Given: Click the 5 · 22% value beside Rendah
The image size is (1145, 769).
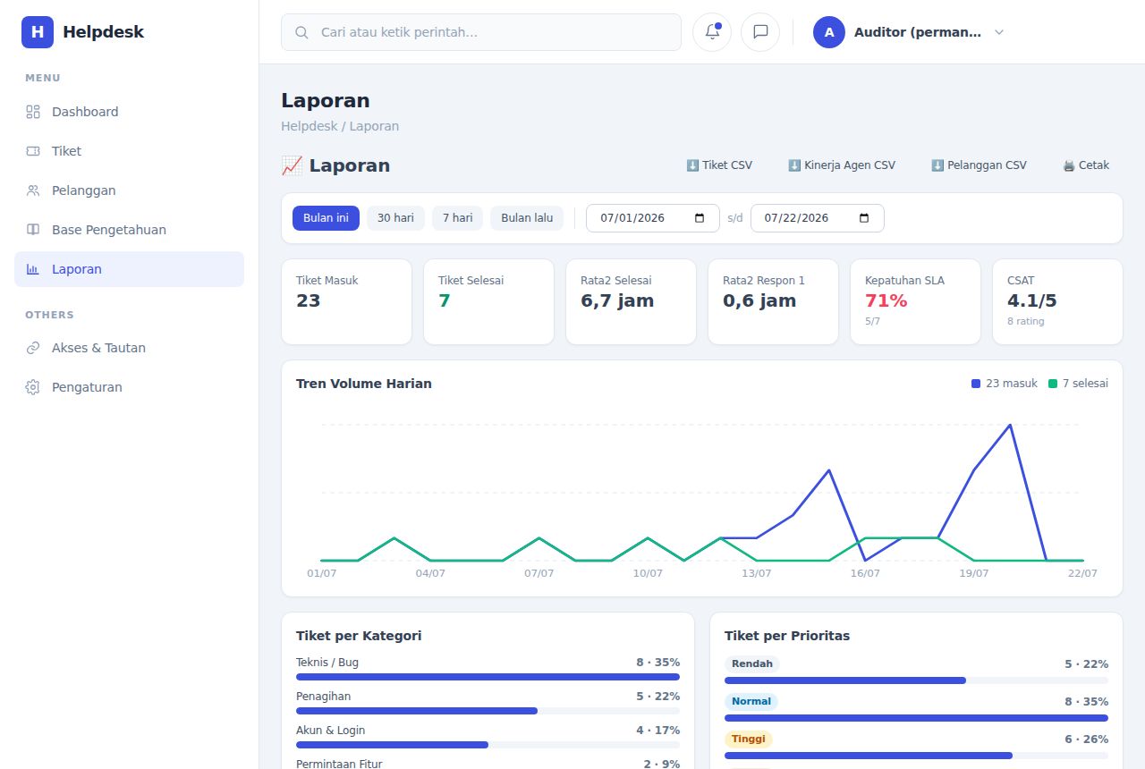Looking at the screenshot, I should 1087,664.
